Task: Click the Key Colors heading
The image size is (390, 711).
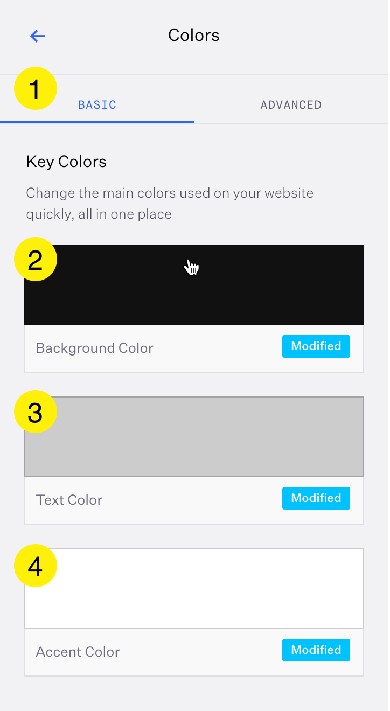Action: (66, 162)
